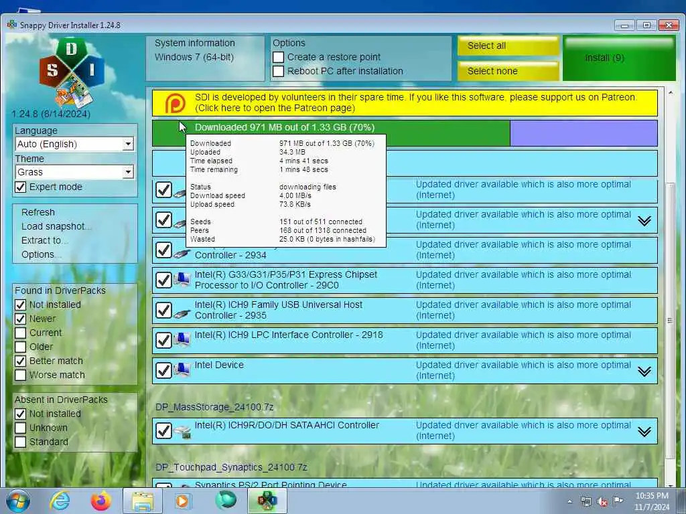Uncheck Not installed under Found in DriverPacks

[20, 305]
